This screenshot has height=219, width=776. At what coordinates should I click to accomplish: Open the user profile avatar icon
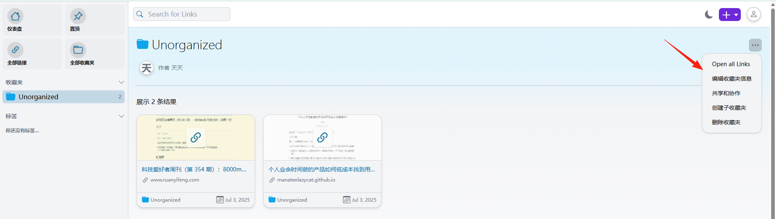coord(754,15)
